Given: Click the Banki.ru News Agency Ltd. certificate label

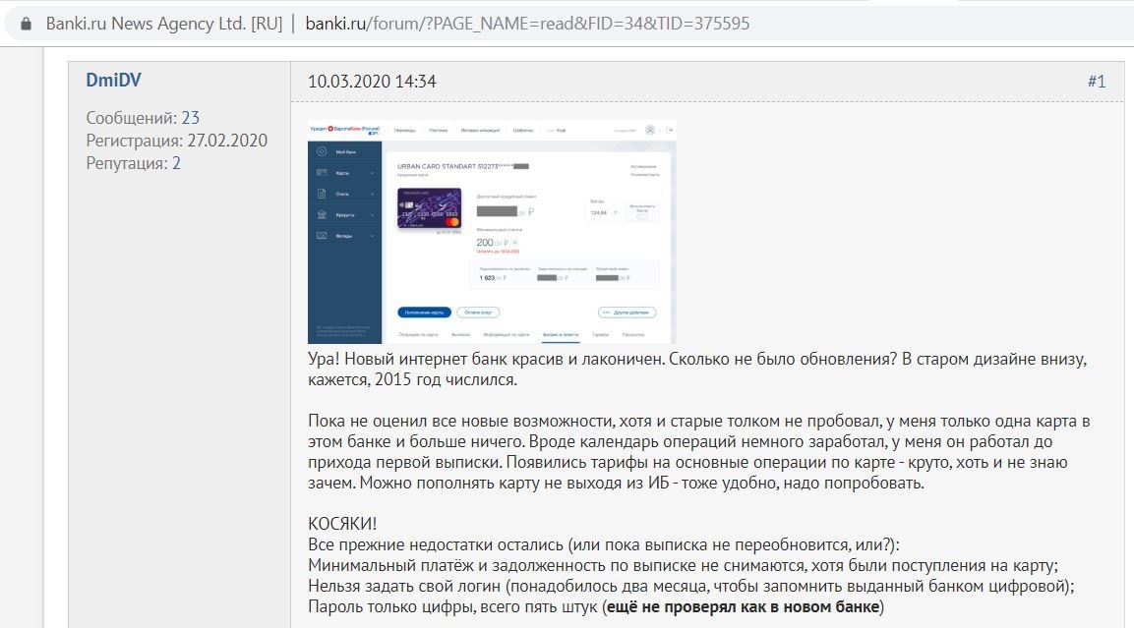Looking at the screenshot, I should [x=164, y=24].
